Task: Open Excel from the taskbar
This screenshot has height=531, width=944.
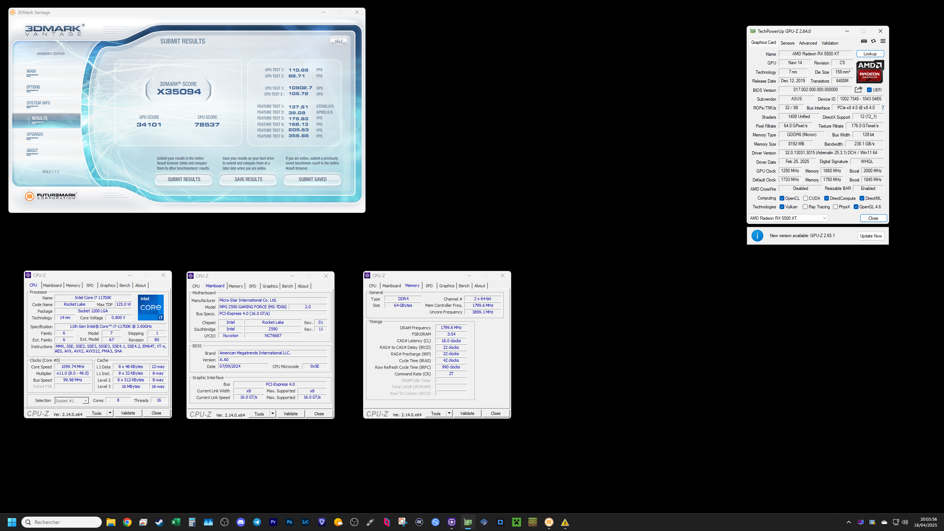Action: (176, 522)
